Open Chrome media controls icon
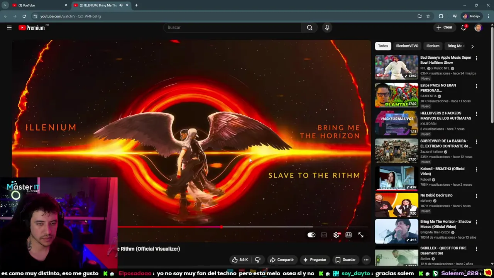 (x=455, y=16)
